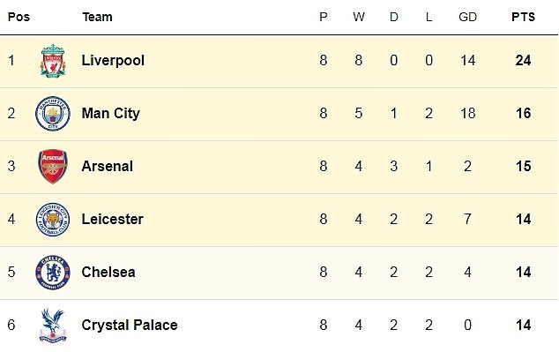The height and width of the screenshot is (352, 559).
Task: Sort by the D draws column header
Action: (393, 17)
